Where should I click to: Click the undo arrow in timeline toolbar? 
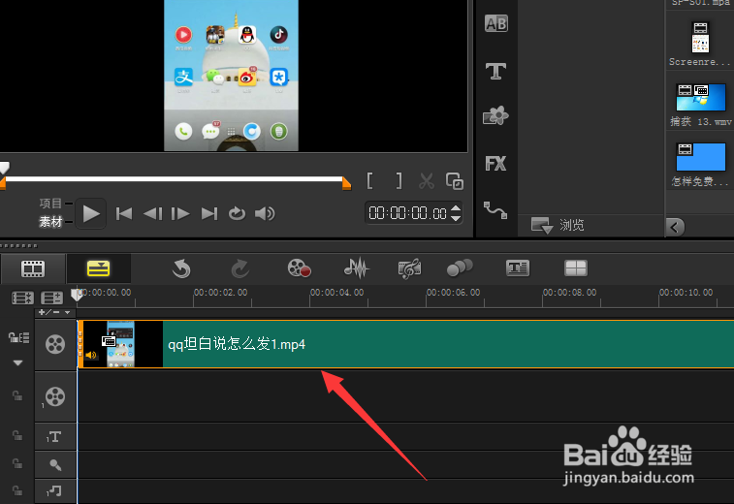coord(181,269)
